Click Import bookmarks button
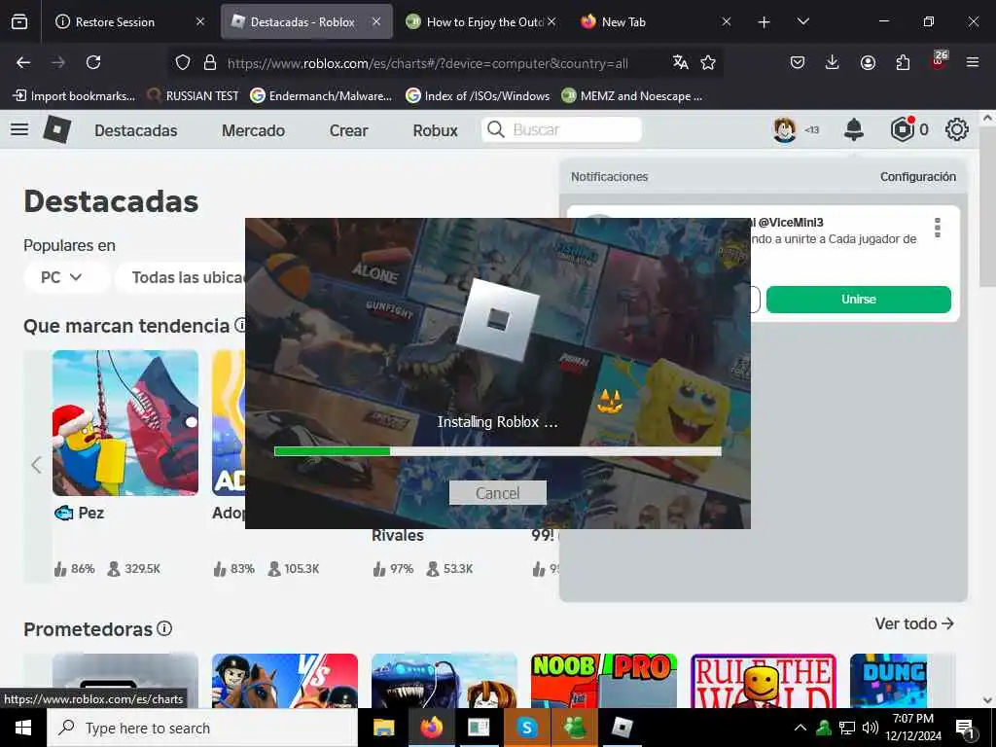 [x=74, y=96]
